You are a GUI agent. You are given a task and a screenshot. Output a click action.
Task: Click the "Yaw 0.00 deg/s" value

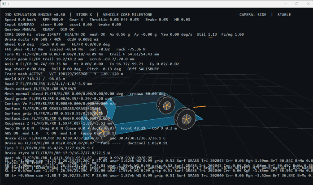pos(177,34)
